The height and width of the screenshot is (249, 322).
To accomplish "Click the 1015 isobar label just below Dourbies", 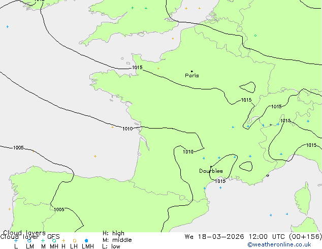I will pyautogui.click(x=220, y=181).
